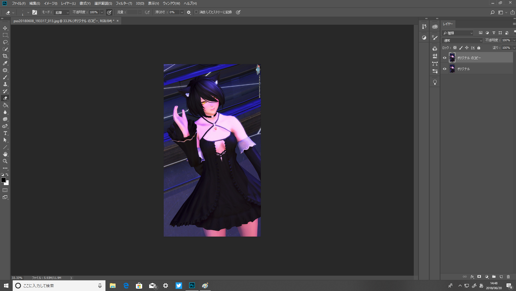Image resolution: width=516 pixels, height=291 pixels.
Task: Toggle the brush settings panel button
Action: 35,12
